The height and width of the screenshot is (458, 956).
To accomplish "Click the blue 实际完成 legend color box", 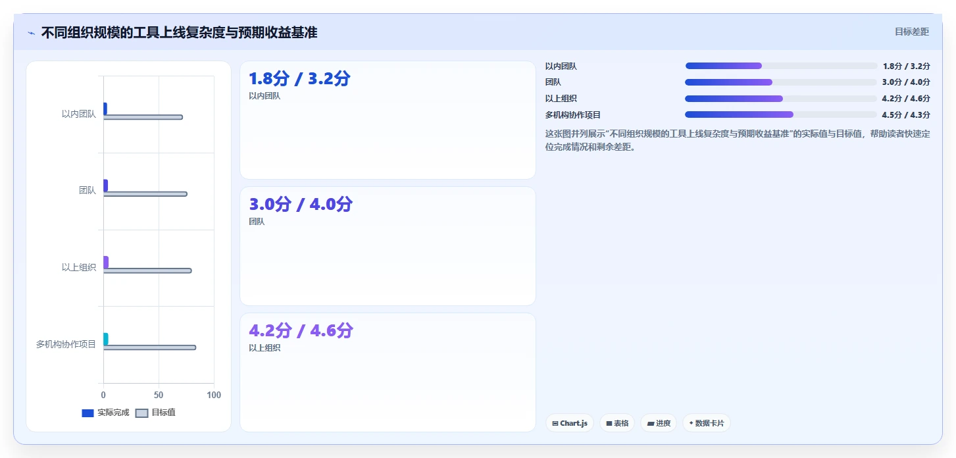I will pos(88,413).
